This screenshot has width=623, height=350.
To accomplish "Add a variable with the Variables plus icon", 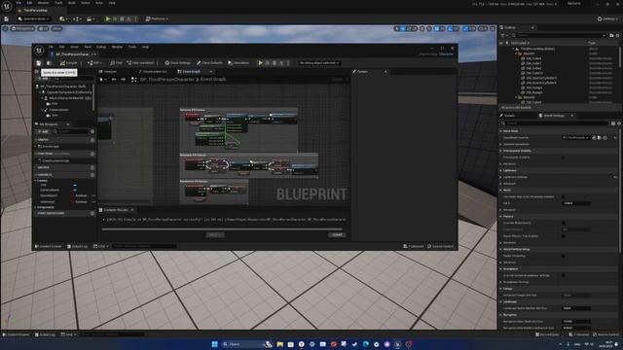I will pyautogui.click(x=92, y=175).
